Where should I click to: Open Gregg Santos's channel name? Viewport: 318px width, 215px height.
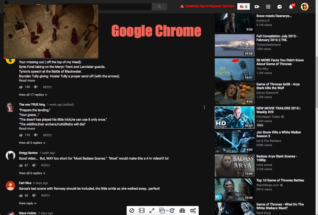(x=28, y=153)
